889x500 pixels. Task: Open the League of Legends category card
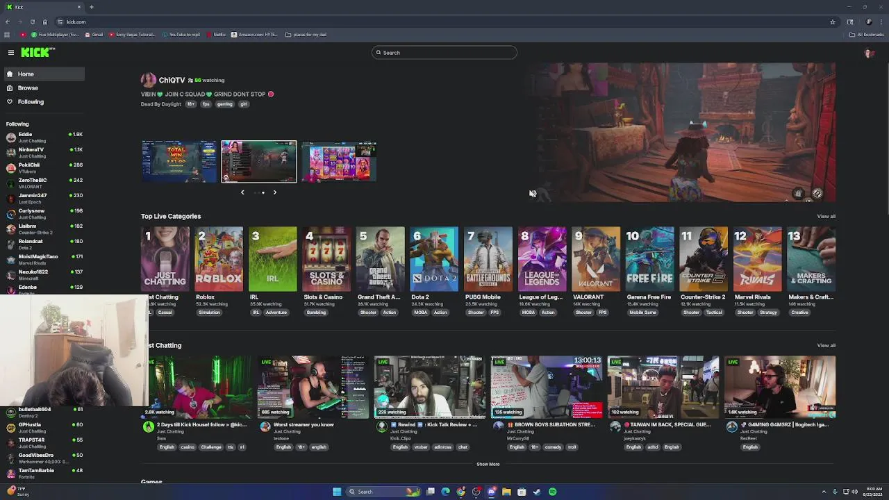click(542, 259)
